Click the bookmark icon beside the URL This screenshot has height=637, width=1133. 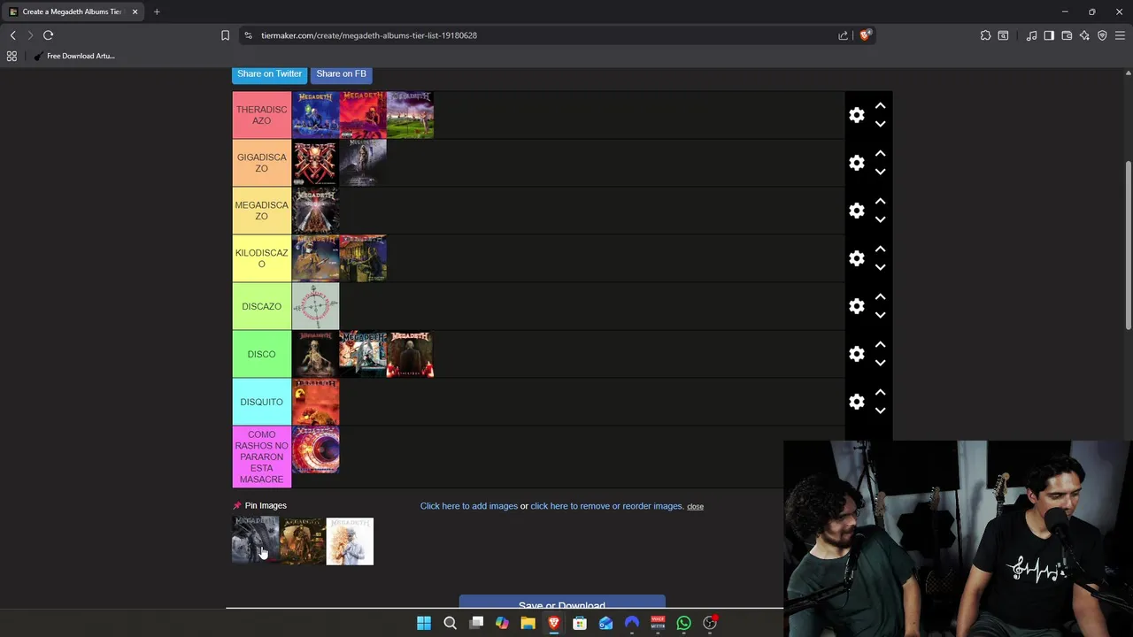tap(225, 35)
